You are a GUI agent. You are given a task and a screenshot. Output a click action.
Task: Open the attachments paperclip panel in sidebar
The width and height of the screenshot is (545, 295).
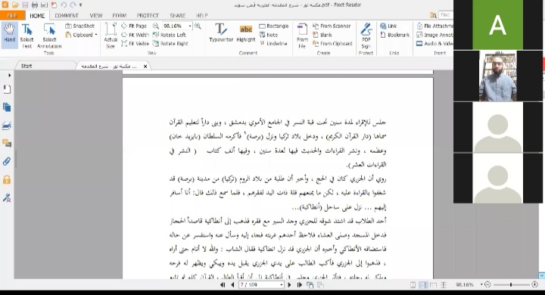7,161
